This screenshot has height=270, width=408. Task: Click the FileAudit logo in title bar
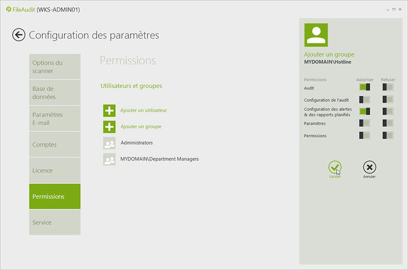[9, 9]
